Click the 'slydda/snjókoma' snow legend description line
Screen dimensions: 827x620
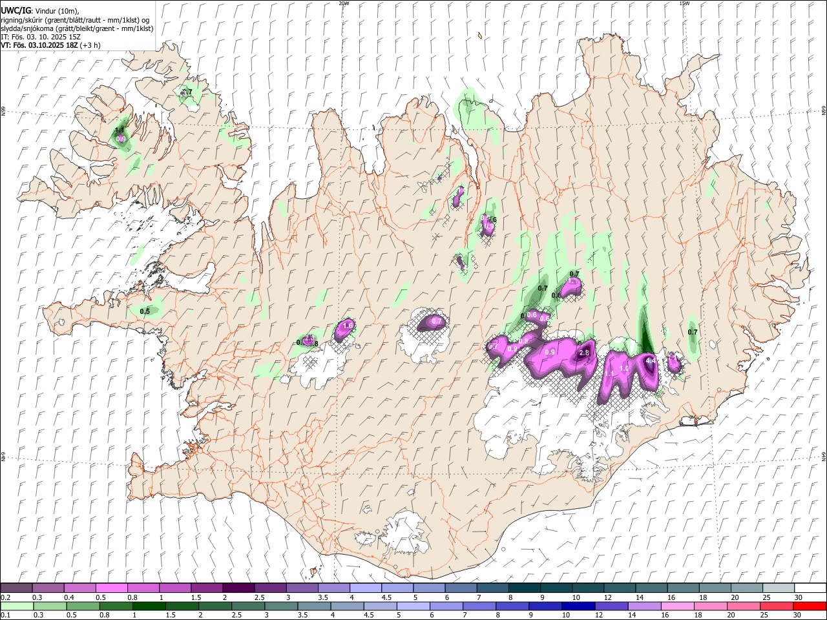(77, 28)
